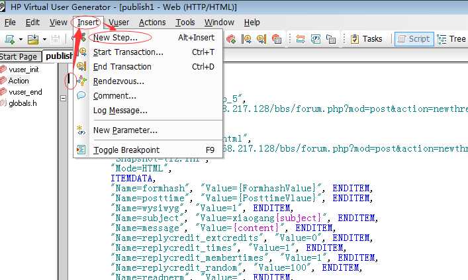Click the vuser_end red action icon

click(x=3, y=92)
